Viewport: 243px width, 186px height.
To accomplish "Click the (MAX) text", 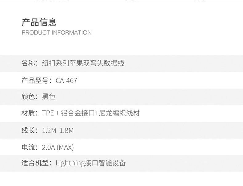I will click(65, 148).
